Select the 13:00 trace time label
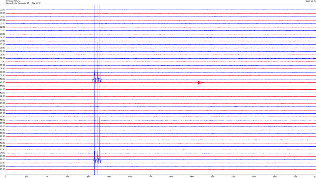The width and height of the screenshot is (316, 178). click(2, 100)
